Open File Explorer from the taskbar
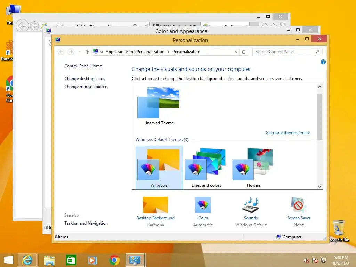 [49, 260]
